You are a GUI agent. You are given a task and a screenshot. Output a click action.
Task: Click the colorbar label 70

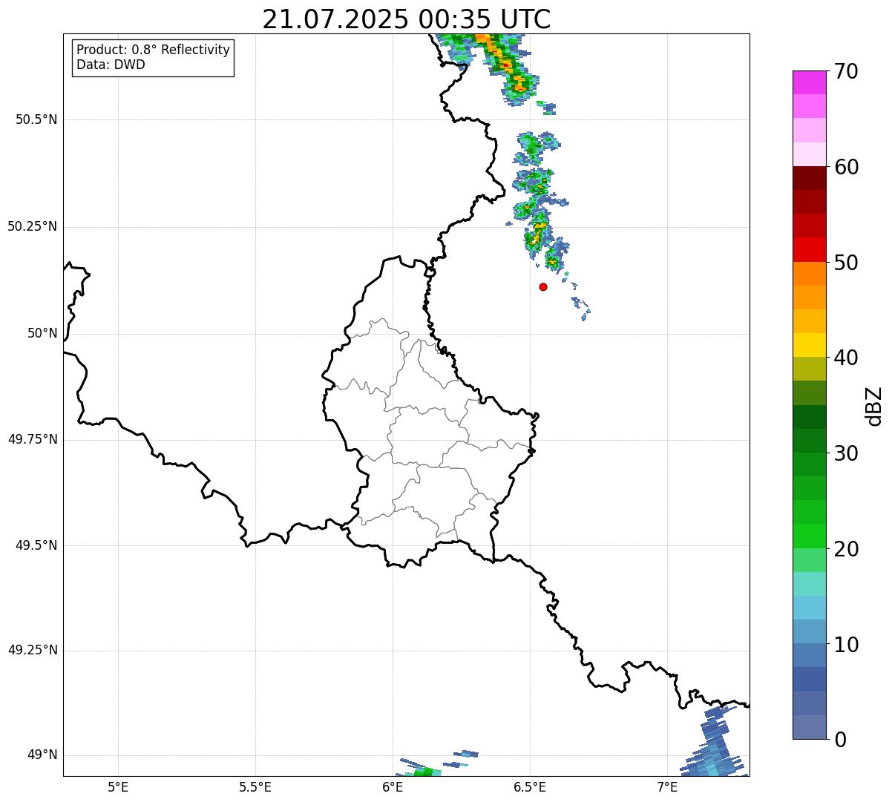point(847,71)
